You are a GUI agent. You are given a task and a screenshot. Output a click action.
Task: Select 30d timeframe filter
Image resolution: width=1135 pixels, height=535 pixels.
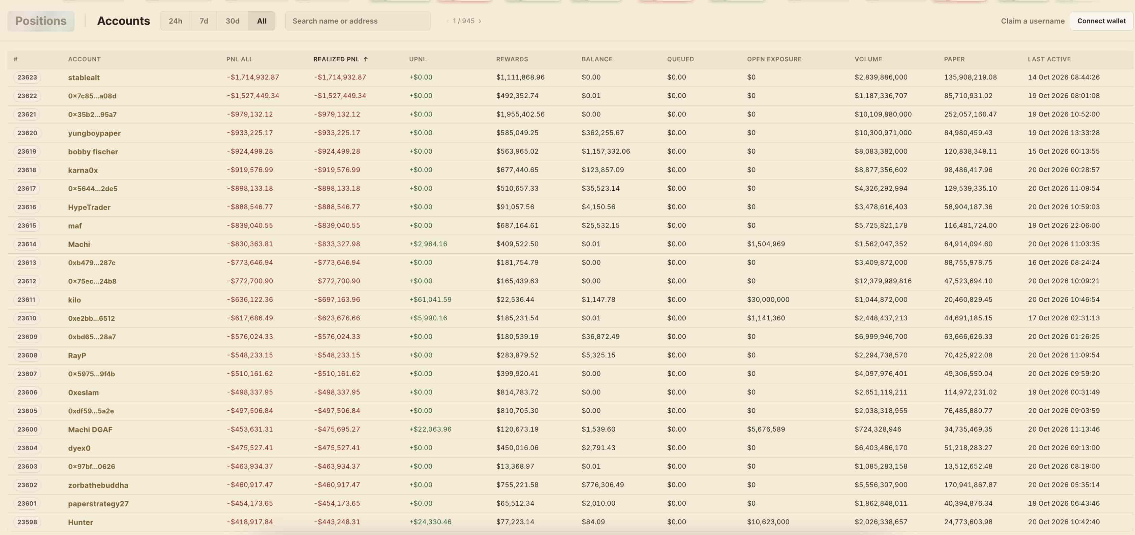tap(232, 21)
